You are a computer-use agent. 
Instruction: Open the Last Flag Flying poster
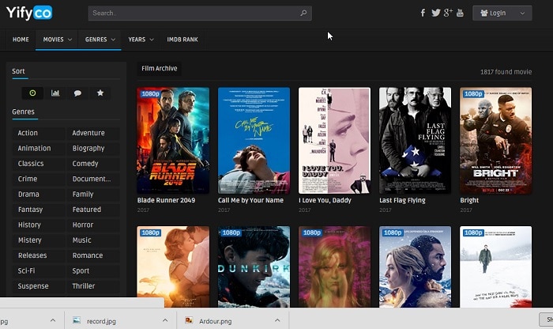pos(415,141)
